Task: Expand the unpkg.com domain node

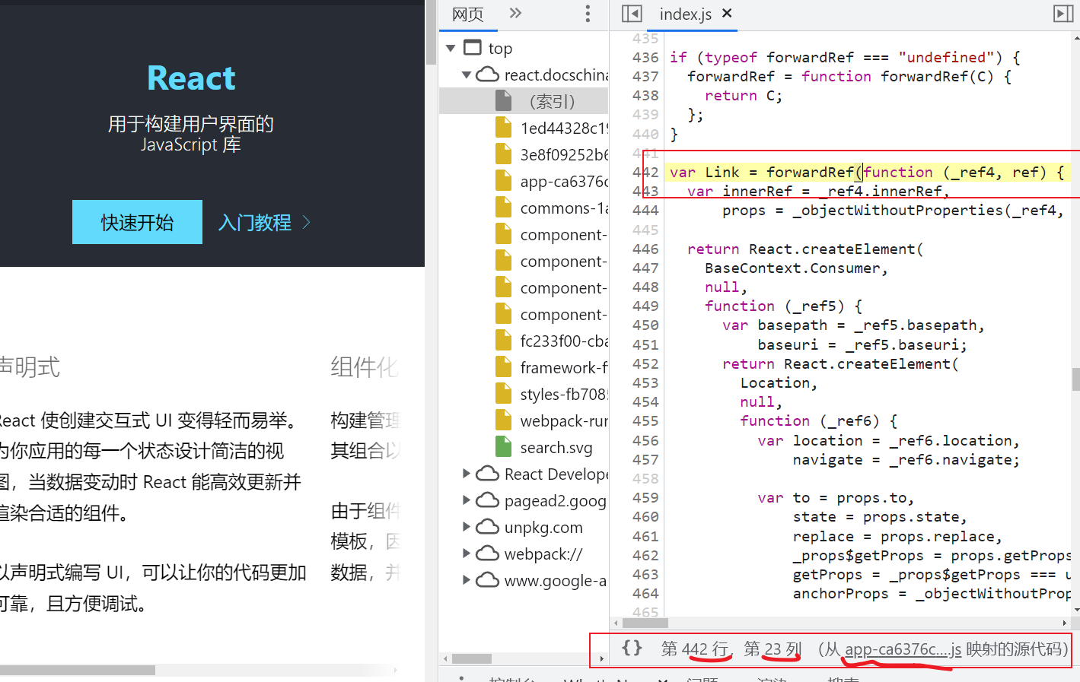Action: pyautogui.click(x=467, y=527)
